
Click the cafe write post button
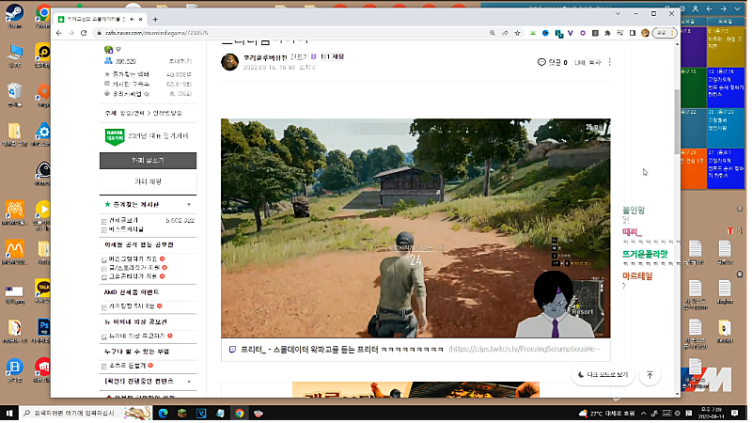point(149,162)
